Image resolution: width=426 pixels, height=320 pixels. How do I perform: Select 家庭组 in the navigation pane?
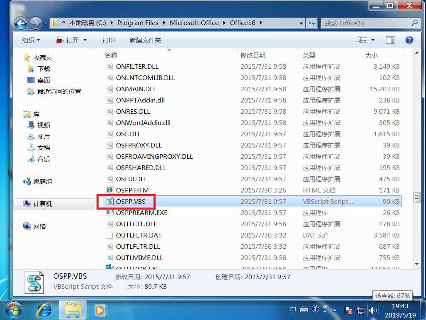click(42, 182)
